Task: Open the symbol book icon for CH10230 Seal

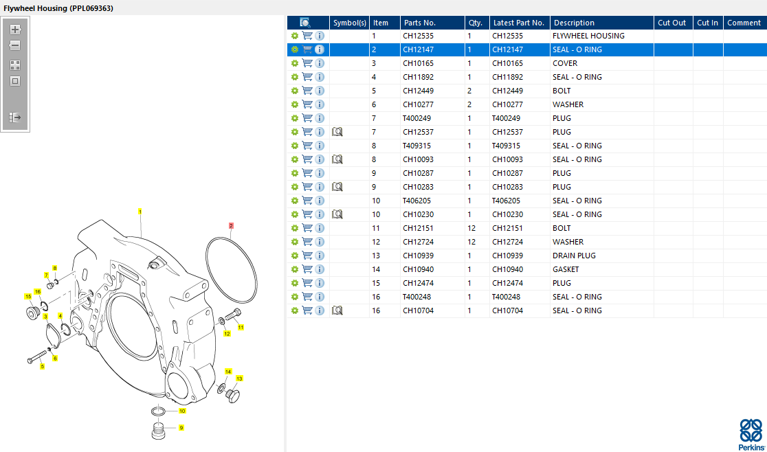Action: (337, 214)
